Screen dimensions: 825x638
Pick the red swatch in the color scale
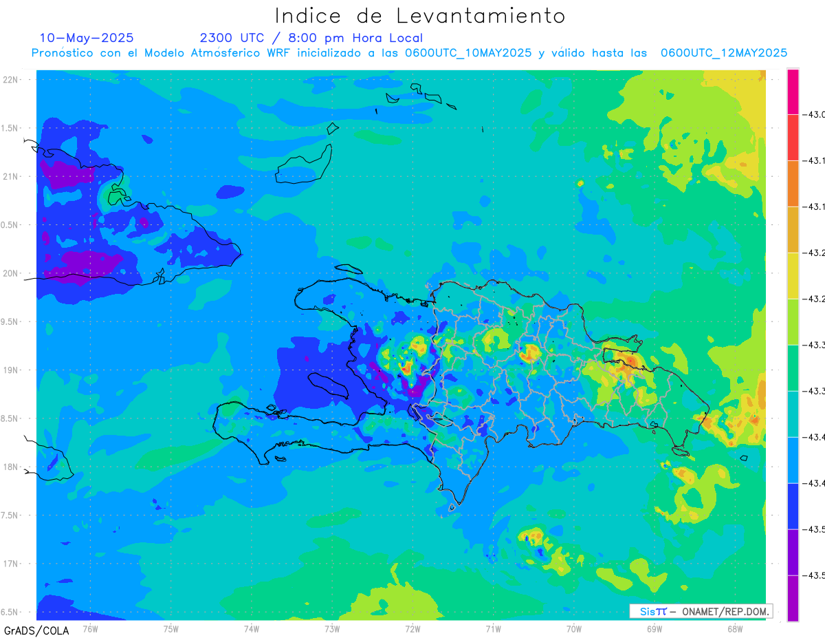tap(793, 138)
